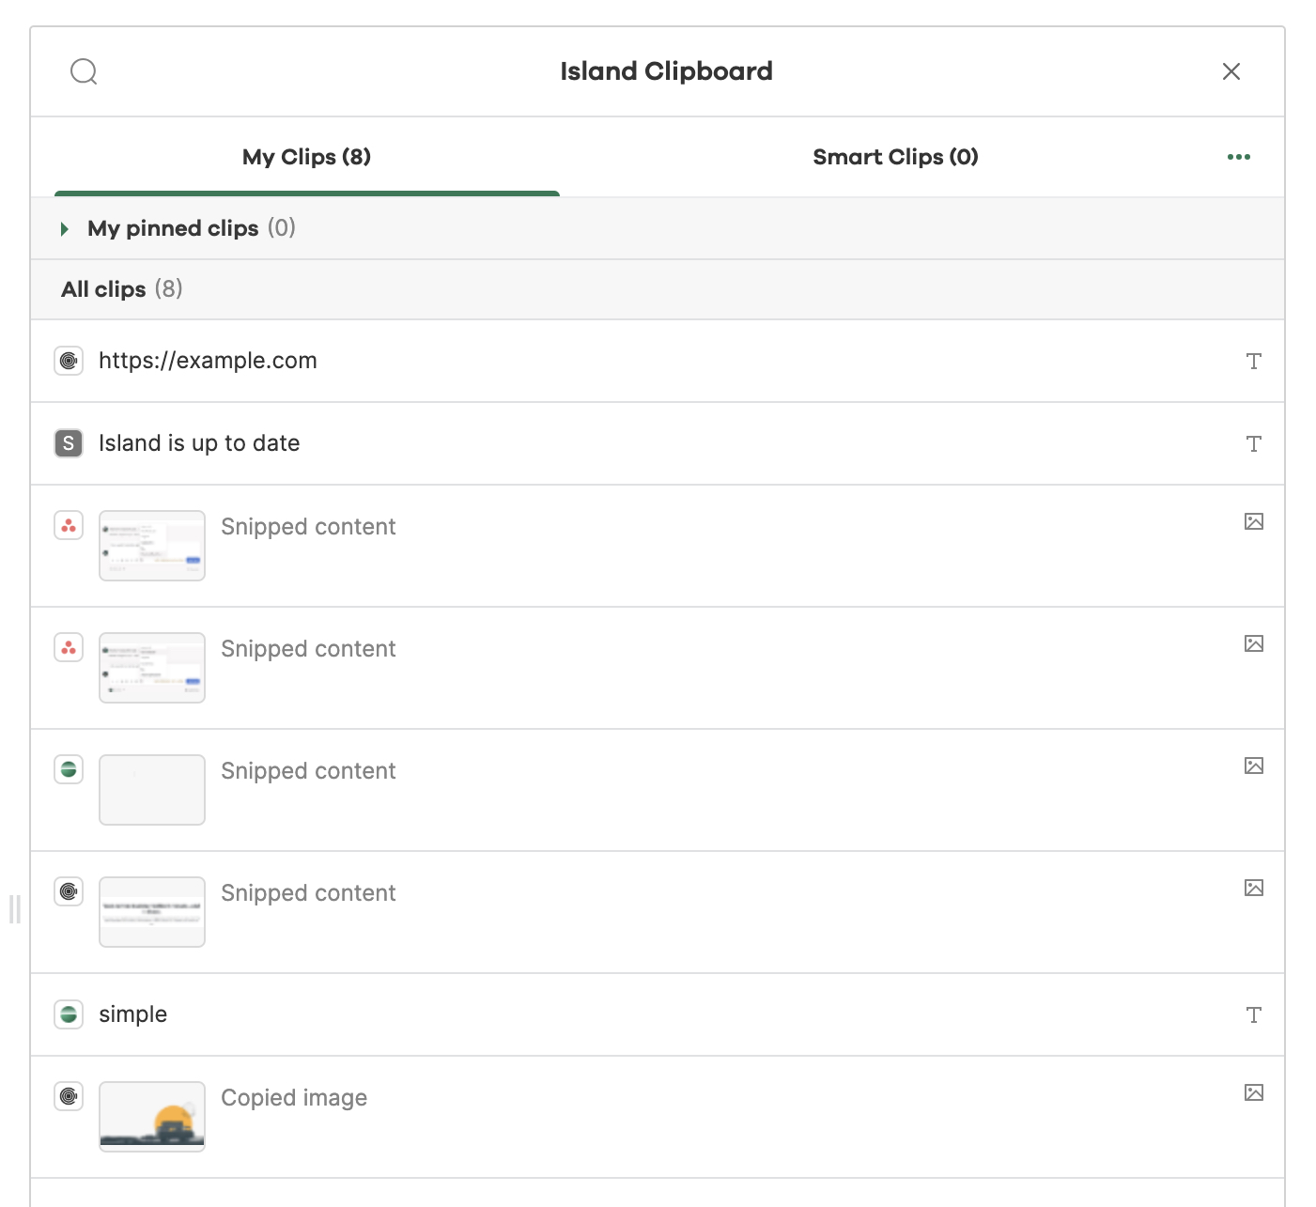Click the green source icon beside 'simple'

[x=69, y=1014]
